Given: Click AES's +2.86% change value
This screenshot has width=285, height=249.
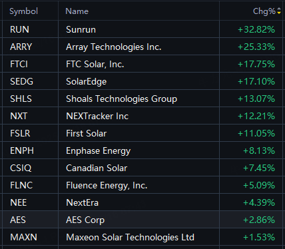Looking at the screenshot, I should 259,220.
